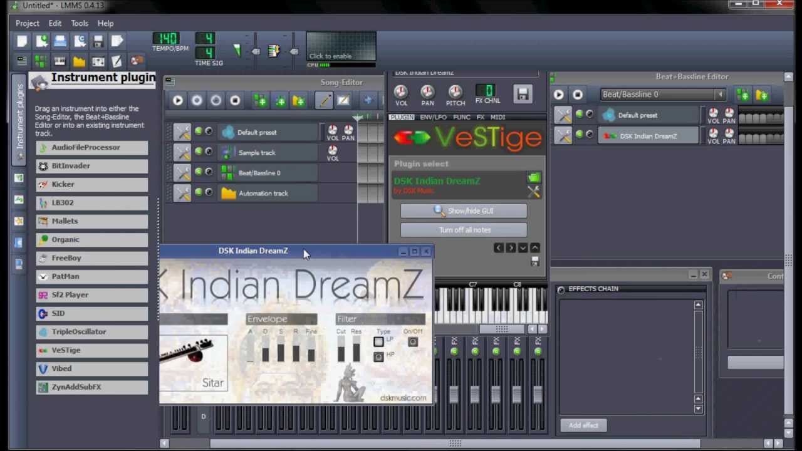Select the ZynAddSubFX instrument
The height and width of the screenshot is (451, 802).
92,387
